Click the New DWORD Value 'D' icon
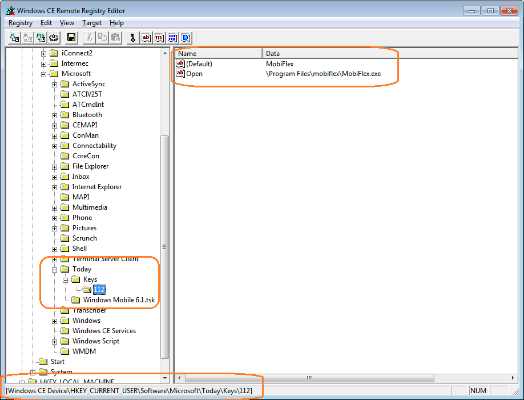This screenshot has height=400, width=524. coord(186,38)
